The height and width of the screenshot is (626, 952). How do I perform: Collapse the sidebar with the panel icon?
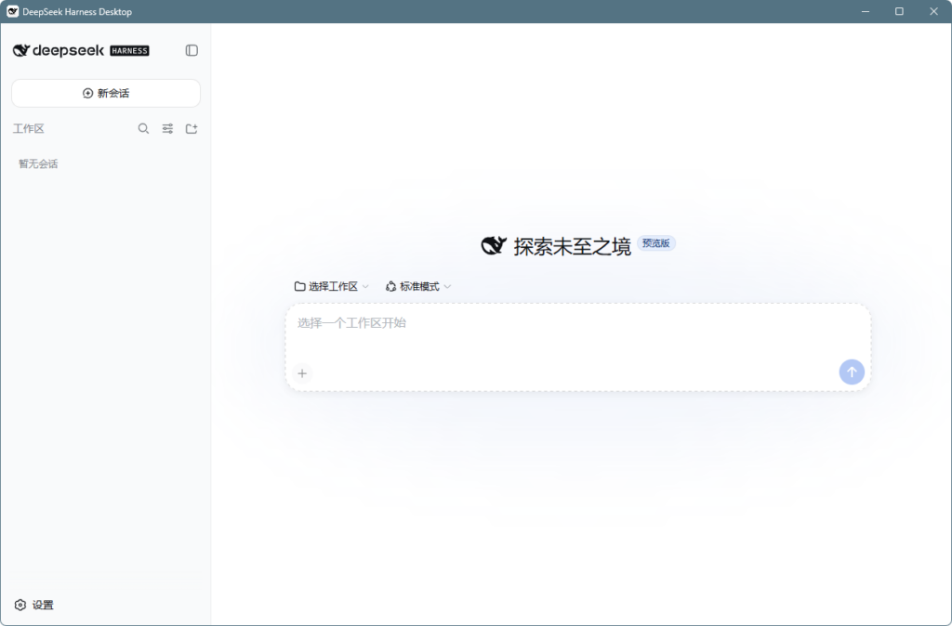pyautogui.click(x=192, y=50)
